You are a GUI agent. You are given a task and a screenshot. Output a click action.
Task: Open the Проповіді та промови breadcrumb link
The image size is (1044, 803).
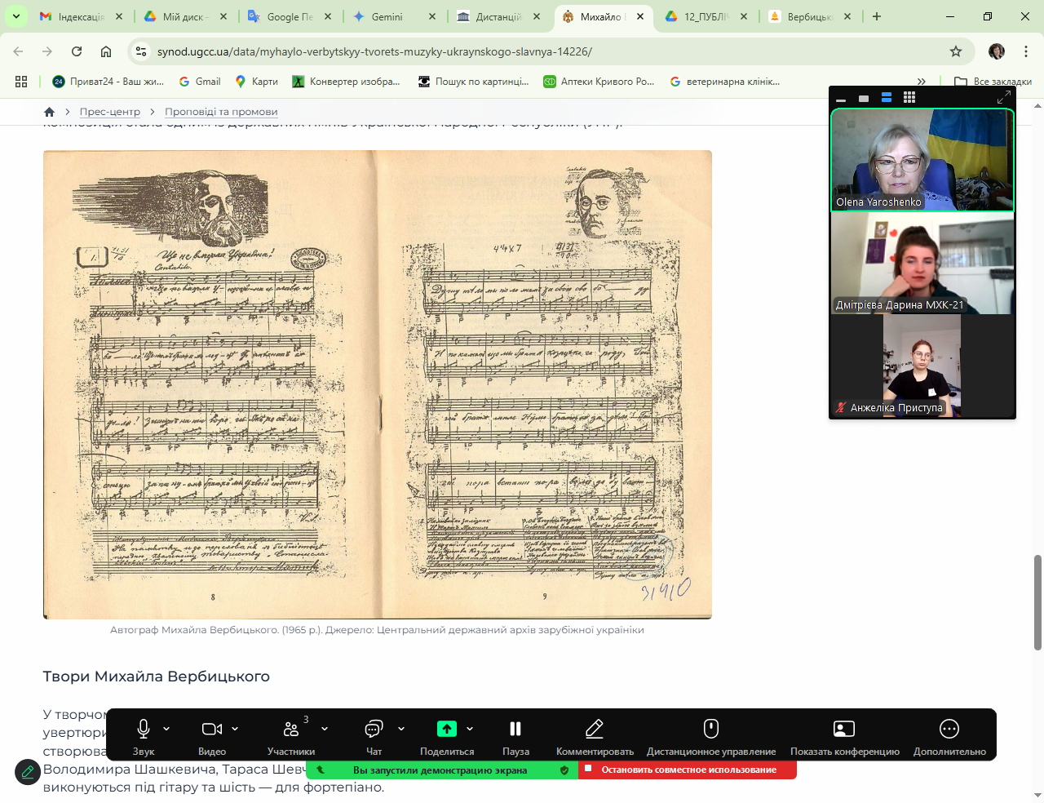click(x=221, y=112)
